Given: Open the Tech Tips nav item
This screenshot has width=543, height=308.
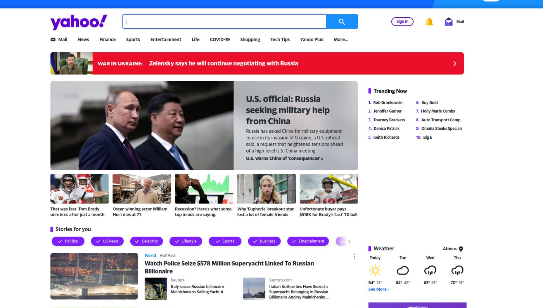Looking at the screenshot, I should tap(280, 39).
